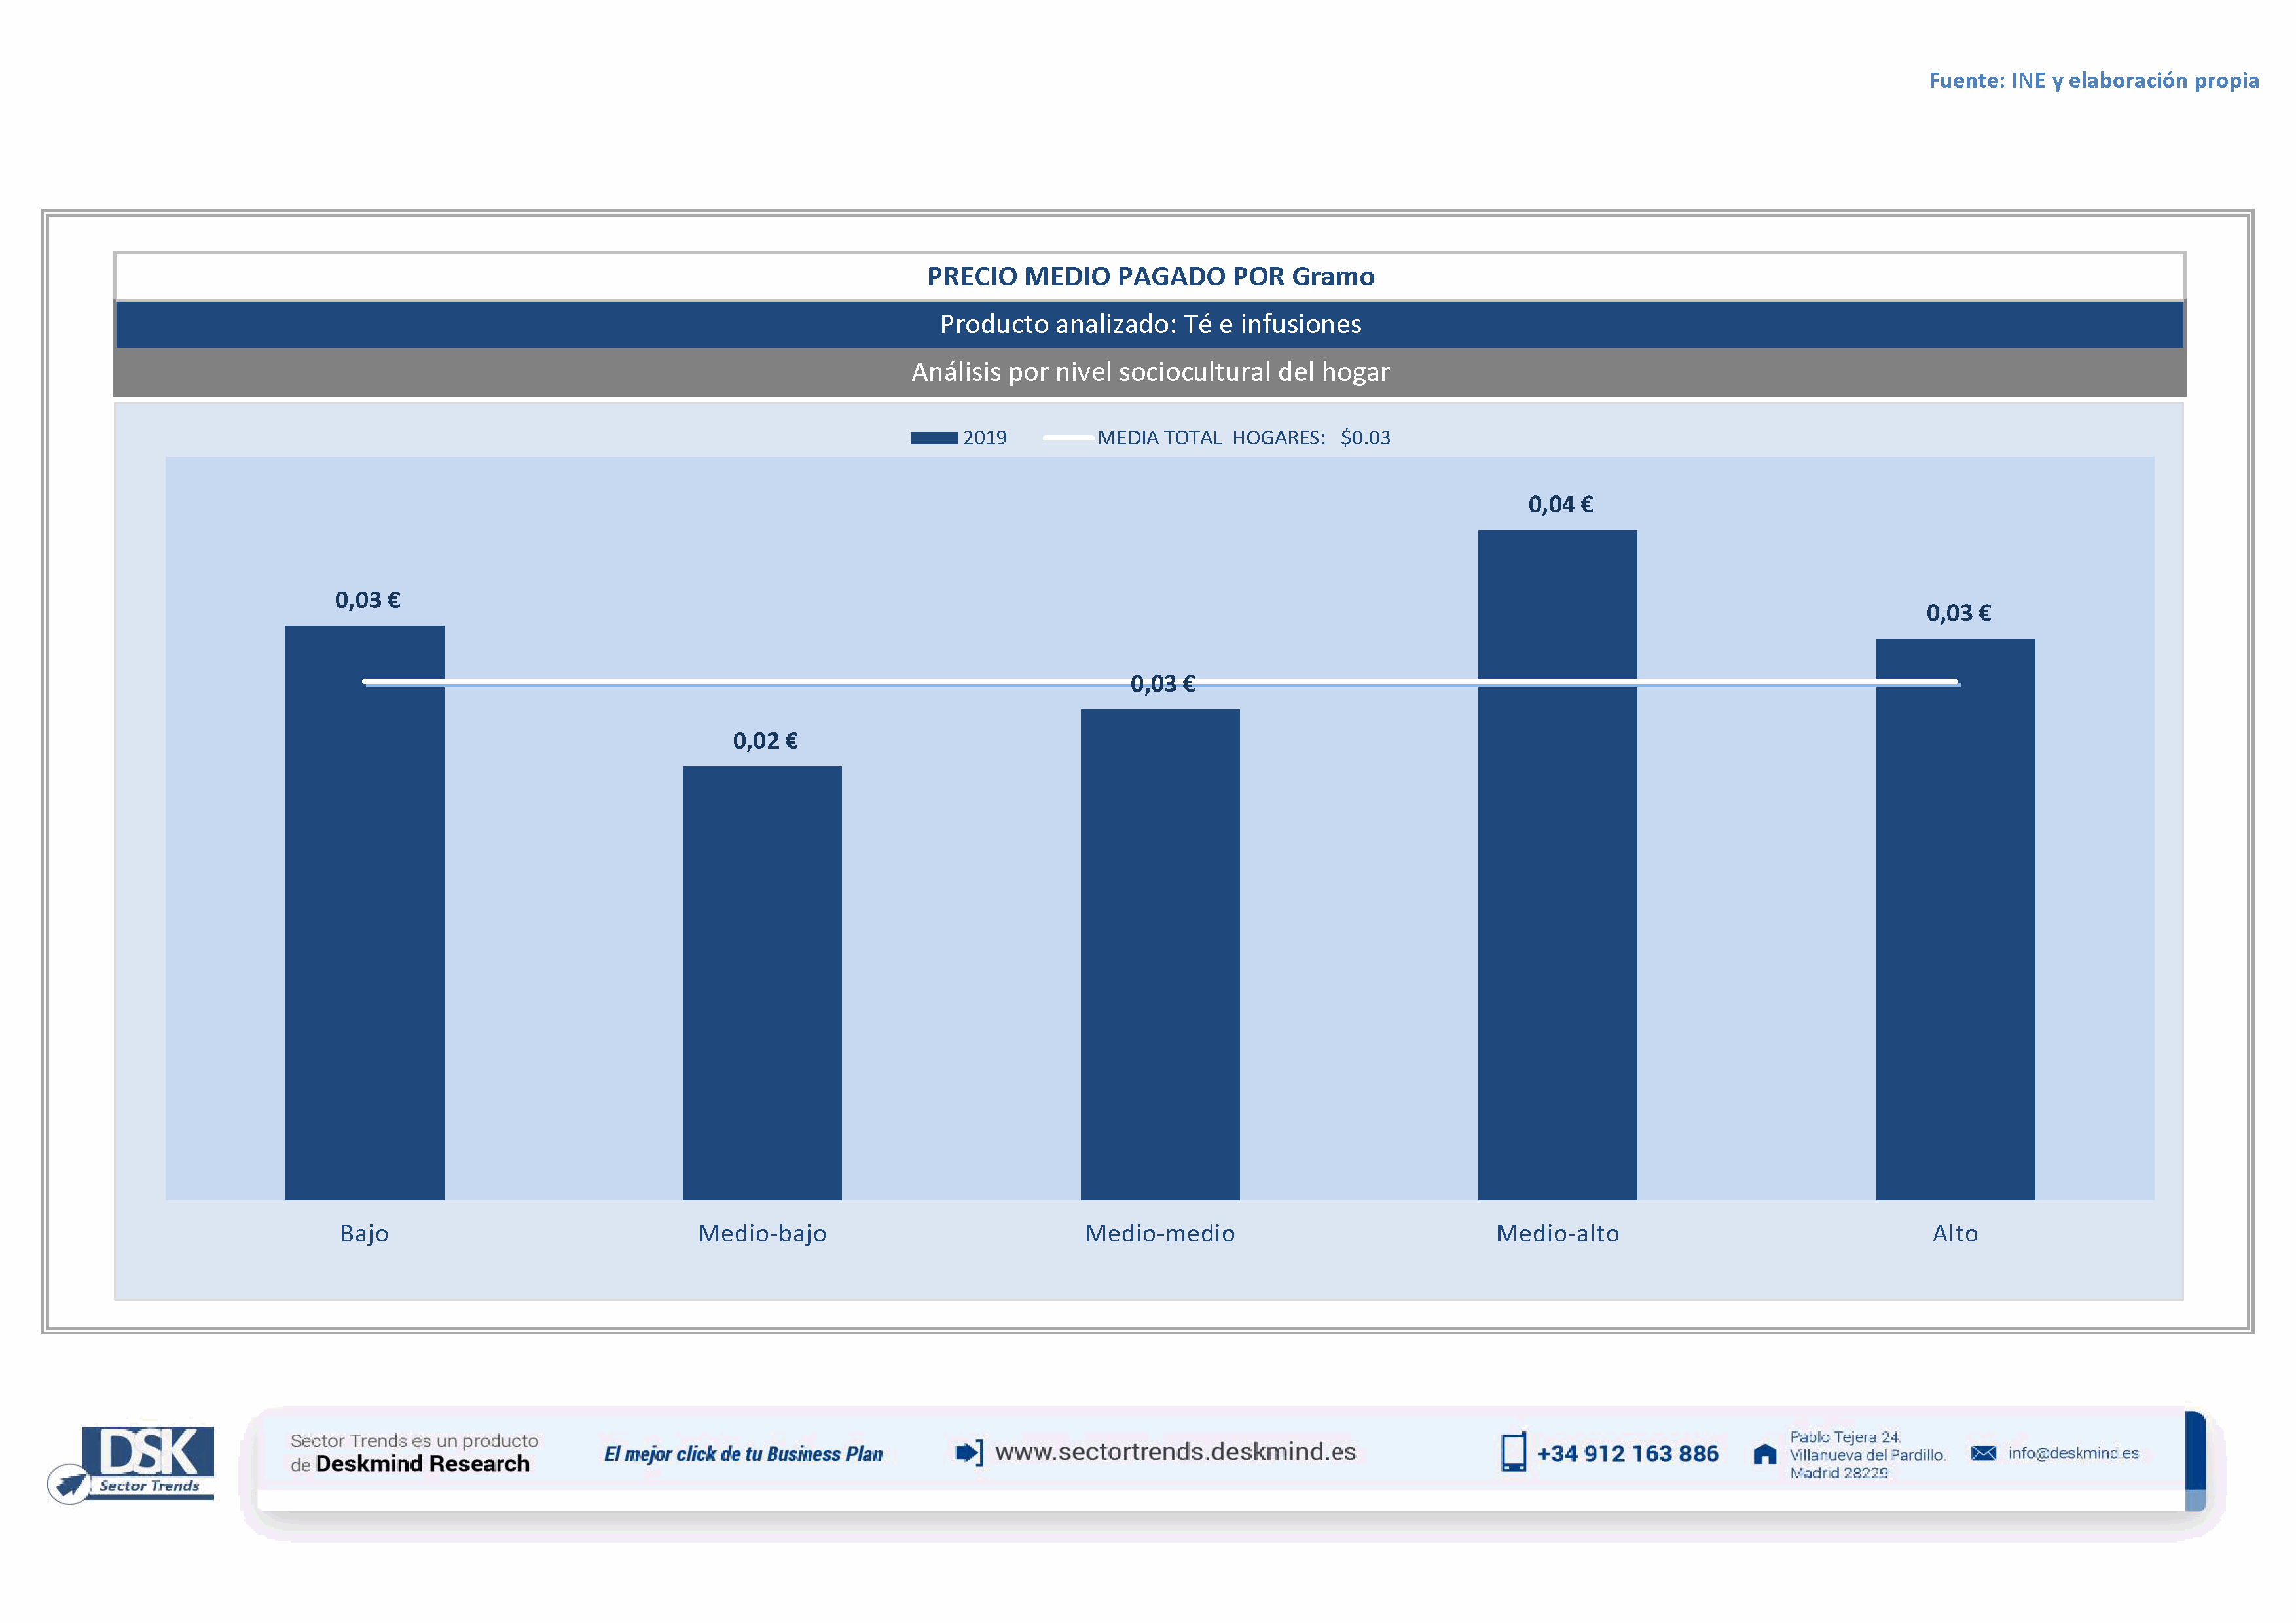Click the mobile phone icon
The image size is (2296, 1623).
click(x=1513, y=1452)
